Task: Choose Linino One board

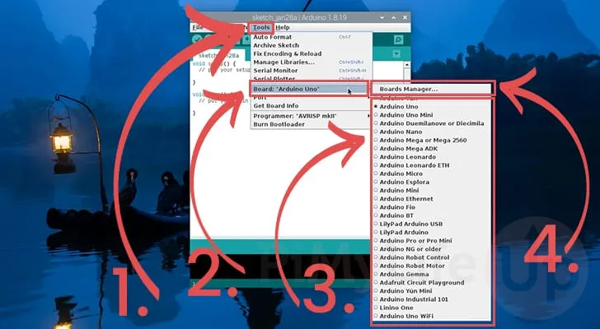Action: coord(432,308)
